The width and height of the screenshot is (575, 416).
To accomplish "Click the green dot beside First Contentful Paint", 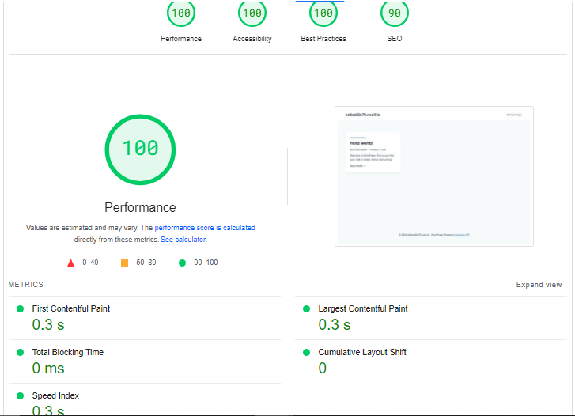I will pyautogui.click(x=21, y=309).
